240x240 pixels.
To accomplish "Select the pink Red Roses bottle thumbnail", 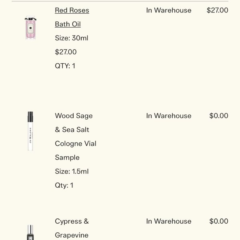I will click(30, 28).
